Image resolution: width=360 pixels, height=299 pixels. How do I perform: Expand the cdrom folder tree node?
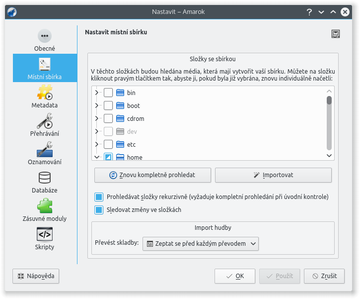97,118
